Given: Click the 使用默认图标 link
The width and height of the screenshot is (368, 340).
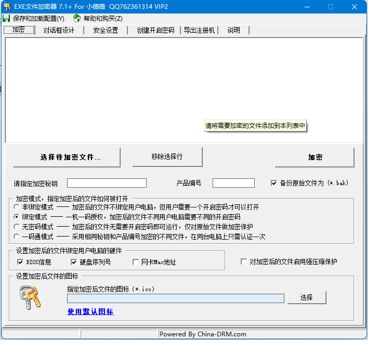Looking at the screenshot, I should [90, 311].
